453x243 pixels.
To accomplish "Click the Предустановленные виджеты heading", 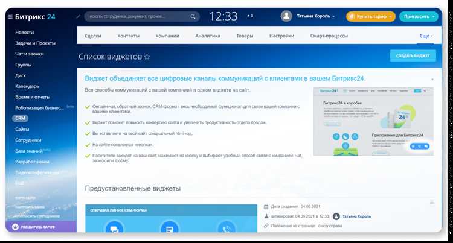I will tap(133, 188).
